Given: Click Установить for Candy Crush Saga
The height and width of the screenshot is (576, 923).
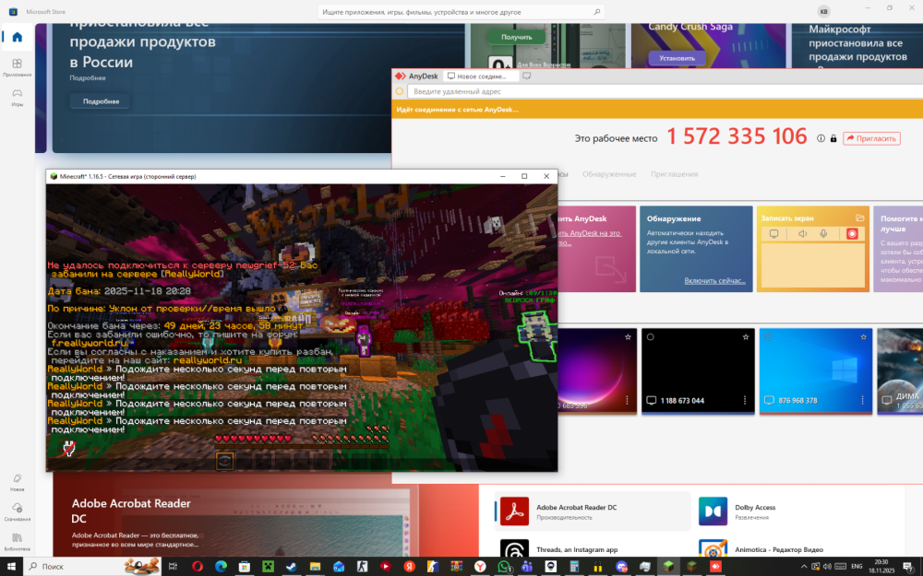Looking at the screenshot, I should [677, 58].
